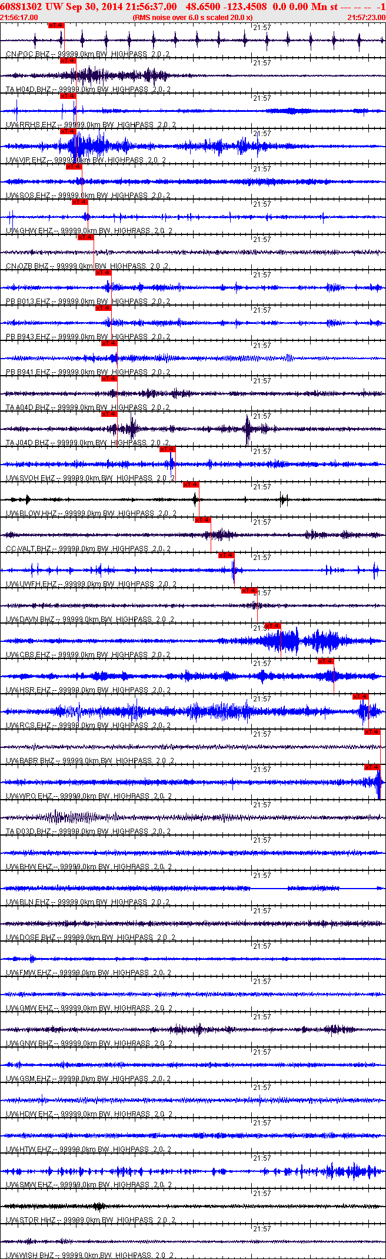Click the red pick marker on the UW.RCS trace
The width and height of the screenshot is (386, 1259).
(361, 697)
